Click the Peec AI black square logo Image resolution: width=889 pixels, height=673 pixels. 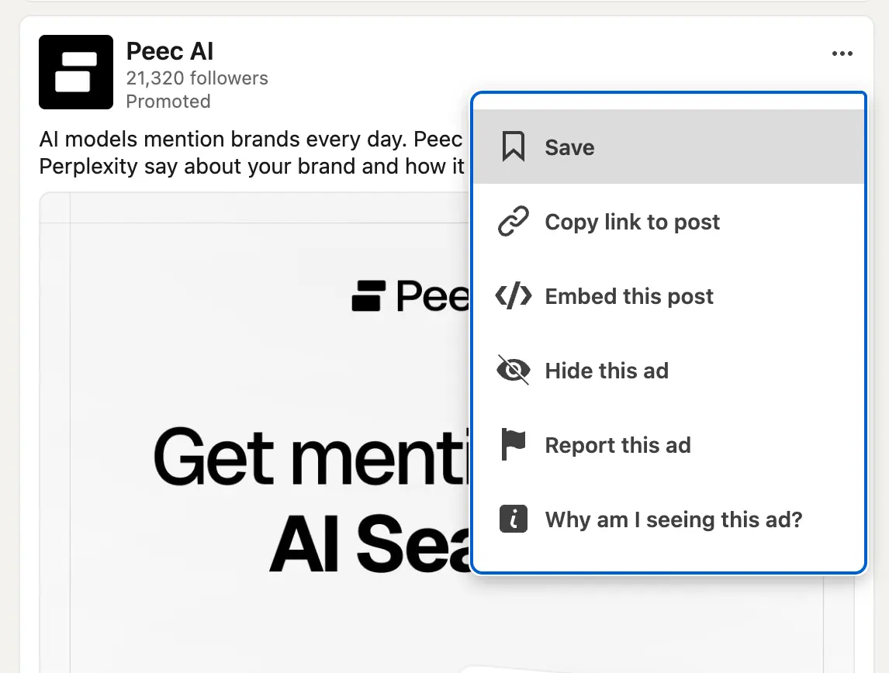click(76, 72)
